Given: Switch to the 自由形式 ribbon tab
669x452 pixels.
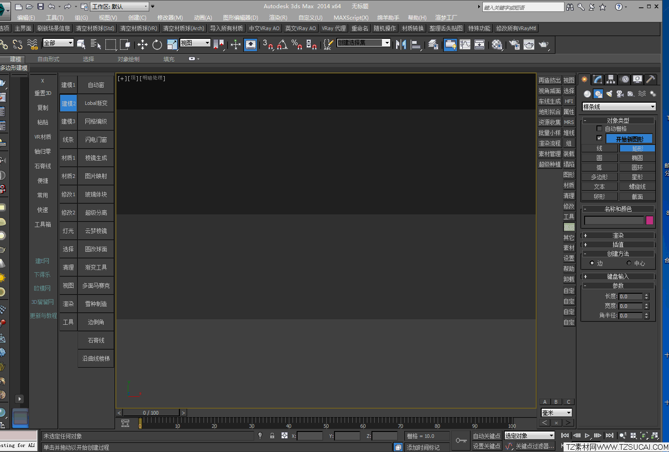Looking at the screenshot, I should tap(48, 59).
